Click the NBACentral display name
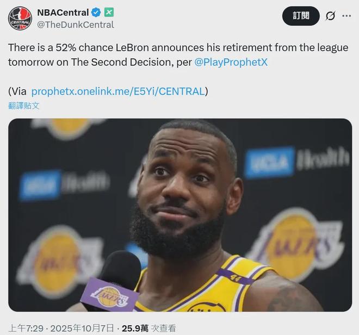The height and width of the screenshot is (335, 359). 63,13
